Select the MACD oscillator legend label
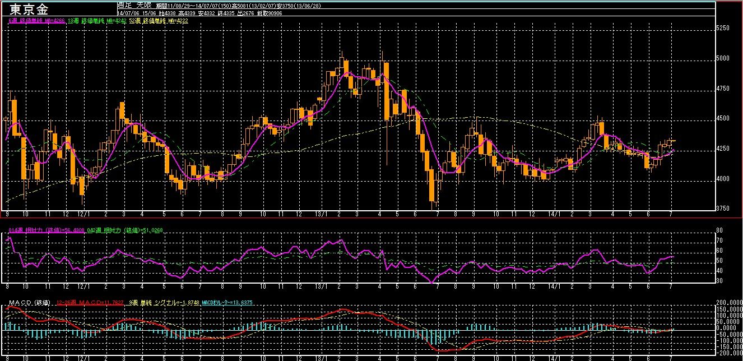Image resolution: width=743 pixels, height=361 pixels. (x=227, y=303)
